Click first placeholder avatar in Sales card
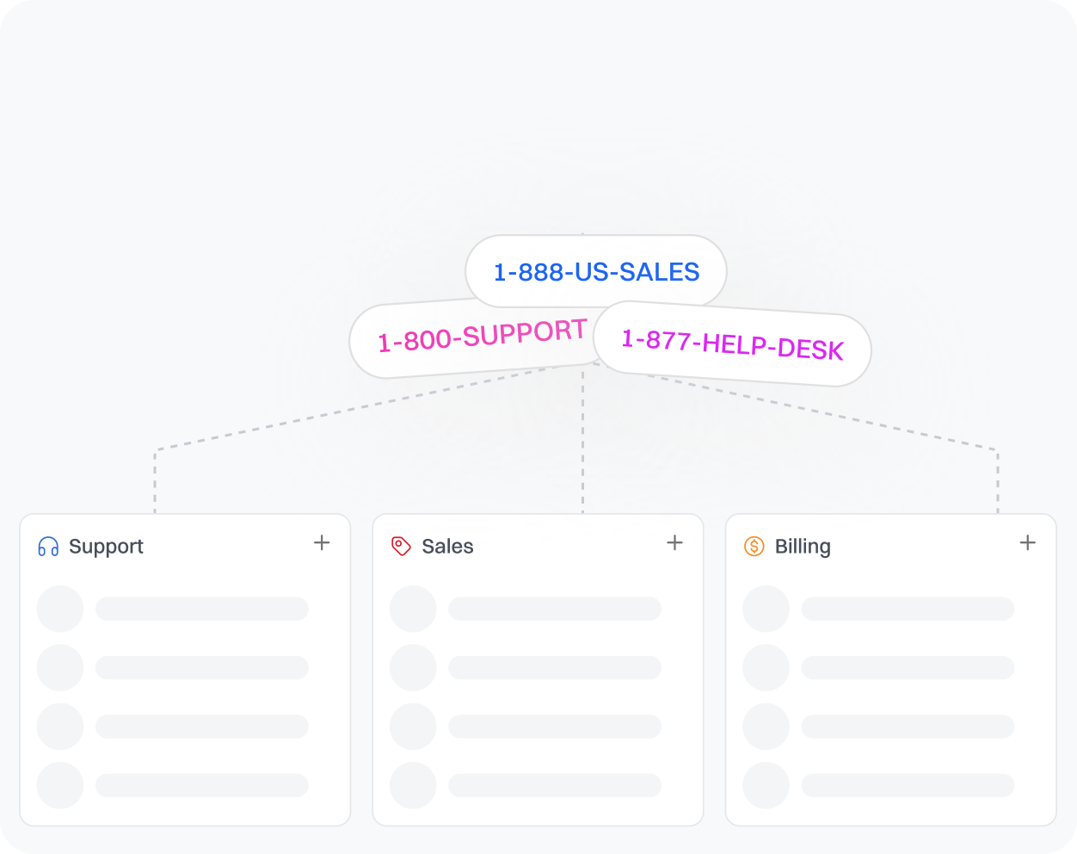 tap(413, 609)
